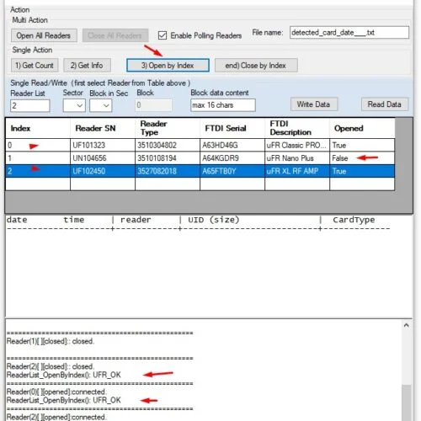Click log line Reader(1) closed

[51, 341]
